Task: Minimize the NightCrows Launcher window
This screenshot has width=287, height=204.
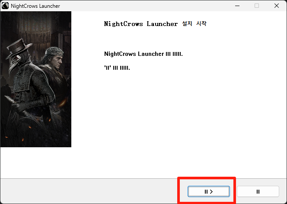Action: pyautogui.click(x=237, y=6)
